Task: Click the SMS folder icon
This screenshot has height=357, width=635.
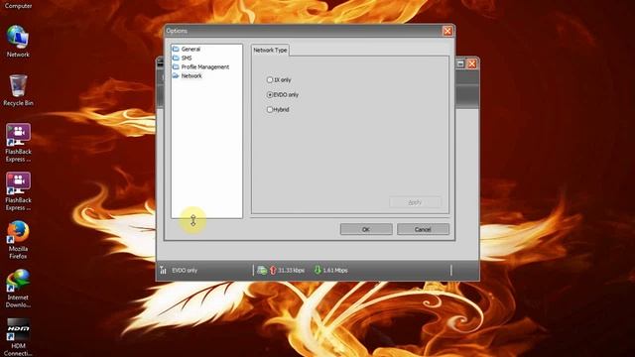Action: (176, 58)
